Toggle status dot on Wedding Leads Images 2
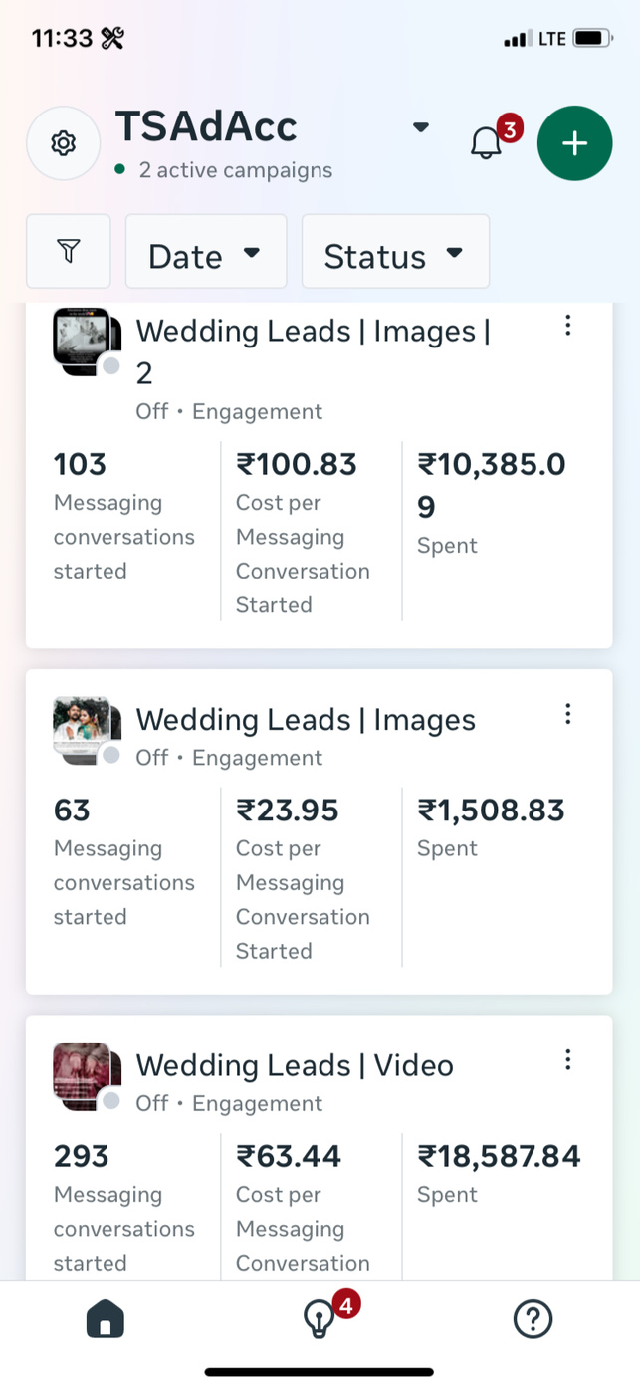Screen dimensions: 640x1390 111,366
